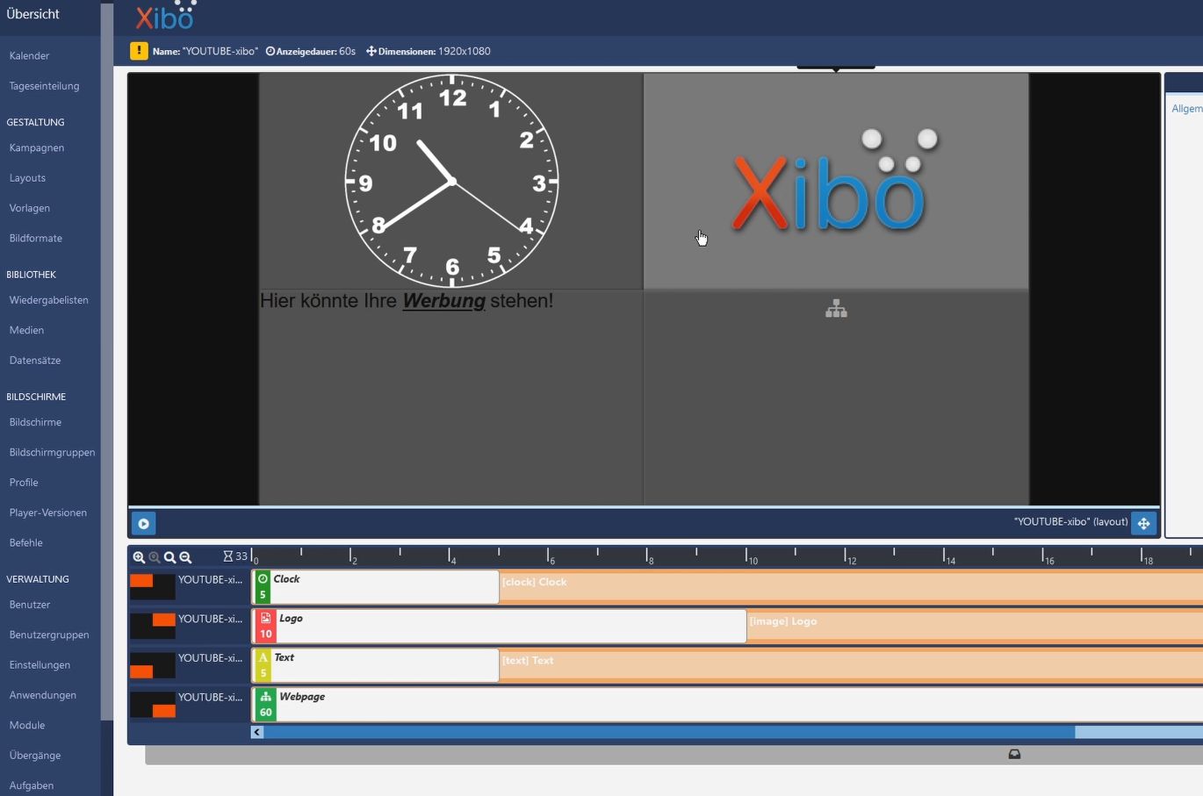Open Bildformate page
The width and height of the screenshot is (1203, 796).
36,239
